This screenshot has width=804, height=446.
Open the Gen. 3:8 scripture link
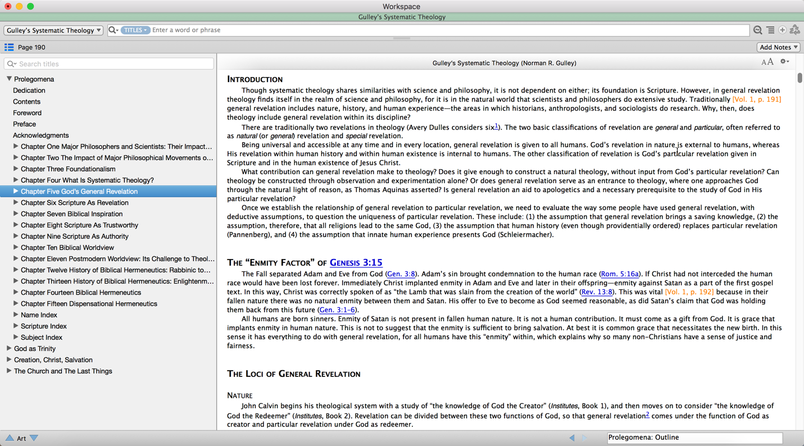coord(401,274)
